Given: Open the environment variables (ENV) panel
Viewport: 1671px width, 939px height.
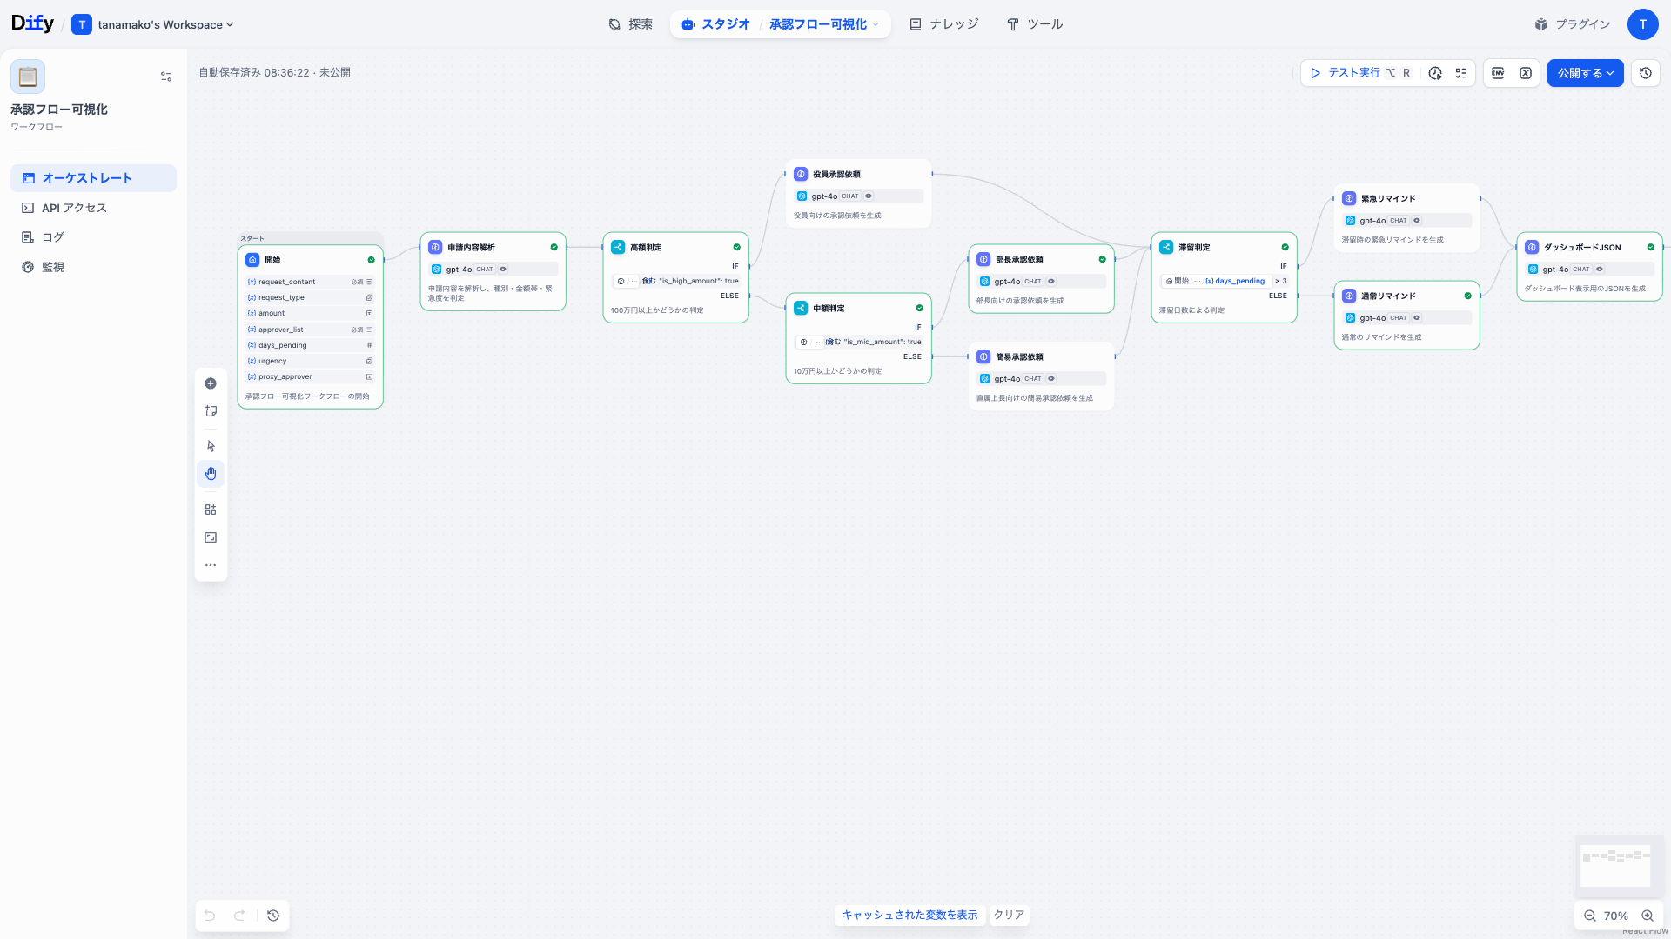Looking at the screenshot, I should [1497, 73].
